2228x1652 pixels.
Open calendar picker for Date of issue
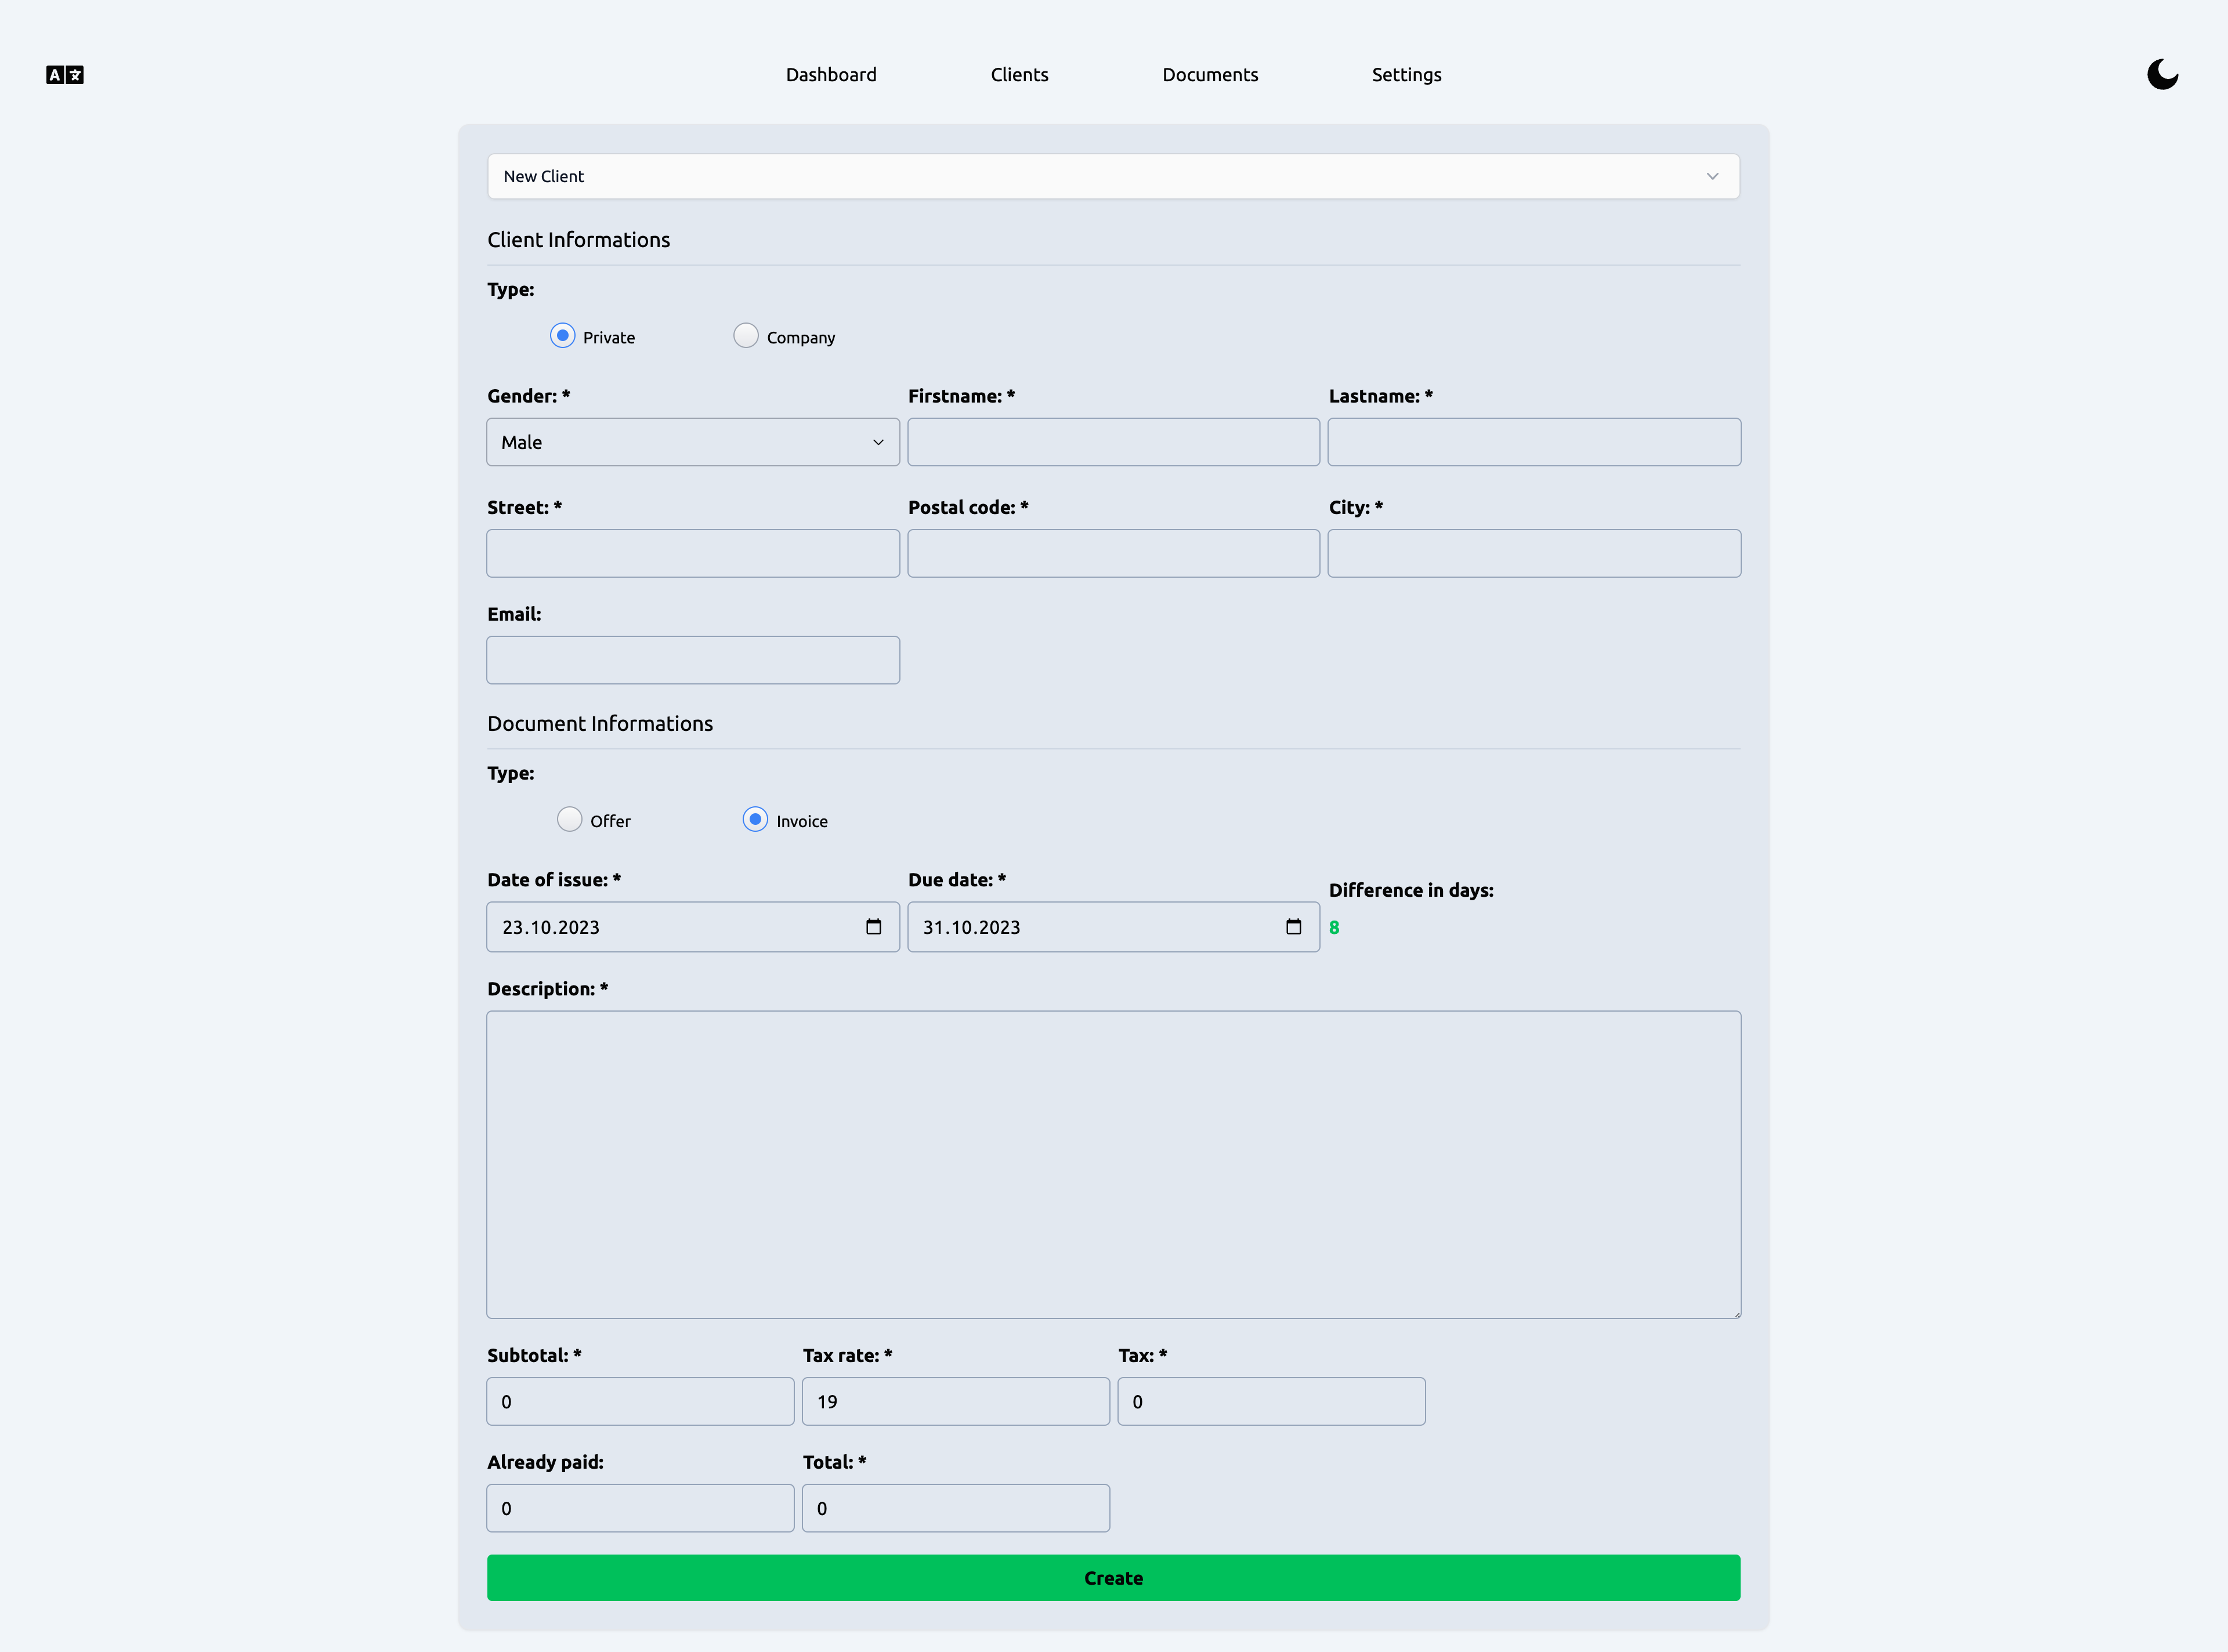click(x=873, y=927)
